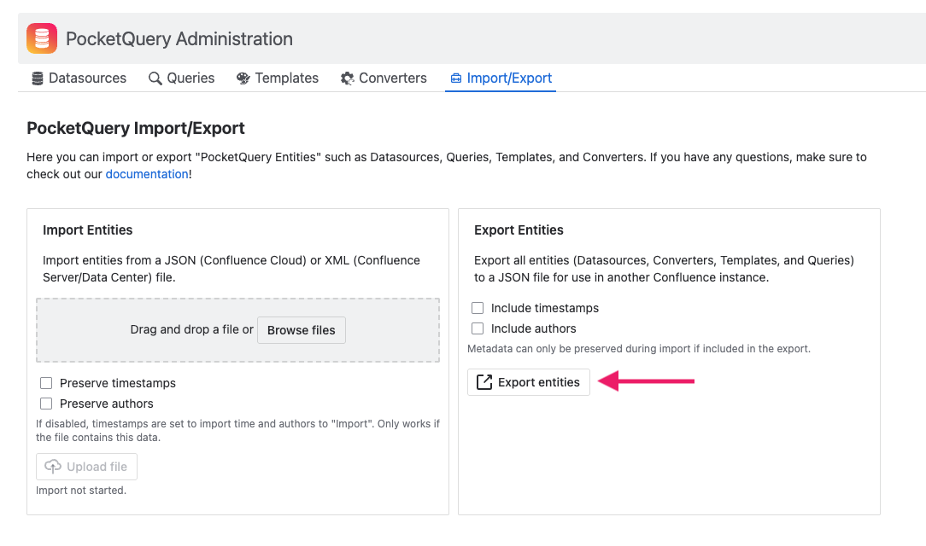Click the 'Metadata can only be preserved' note
This screenshot has width=926, height=546.
[x=639, y=348]
